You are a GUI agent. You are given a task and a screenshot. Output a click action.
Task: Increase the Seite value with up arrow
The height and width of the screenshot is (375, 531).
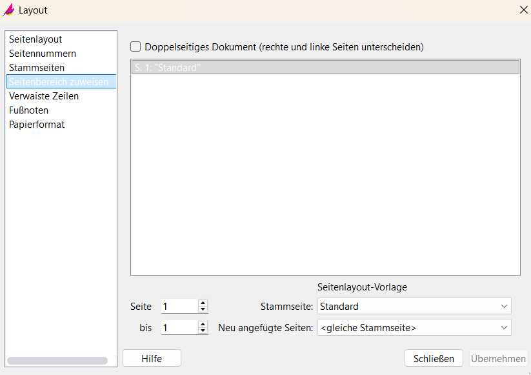[203, 303]
